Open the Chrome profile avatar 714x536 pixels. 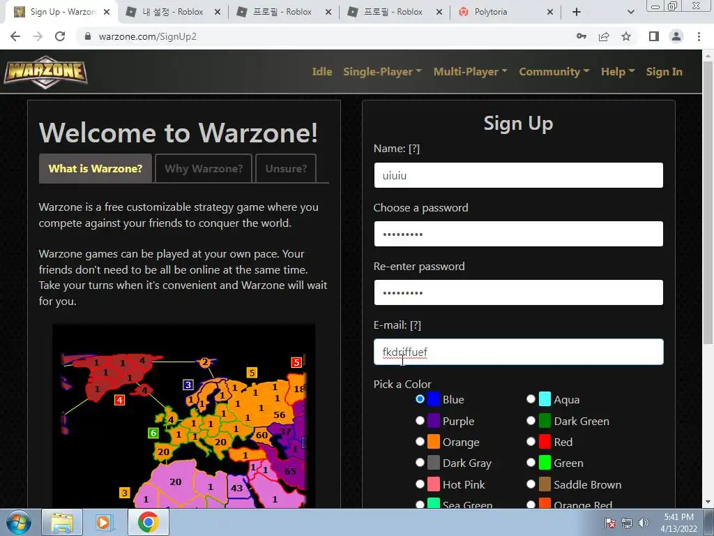coord(676,36)
